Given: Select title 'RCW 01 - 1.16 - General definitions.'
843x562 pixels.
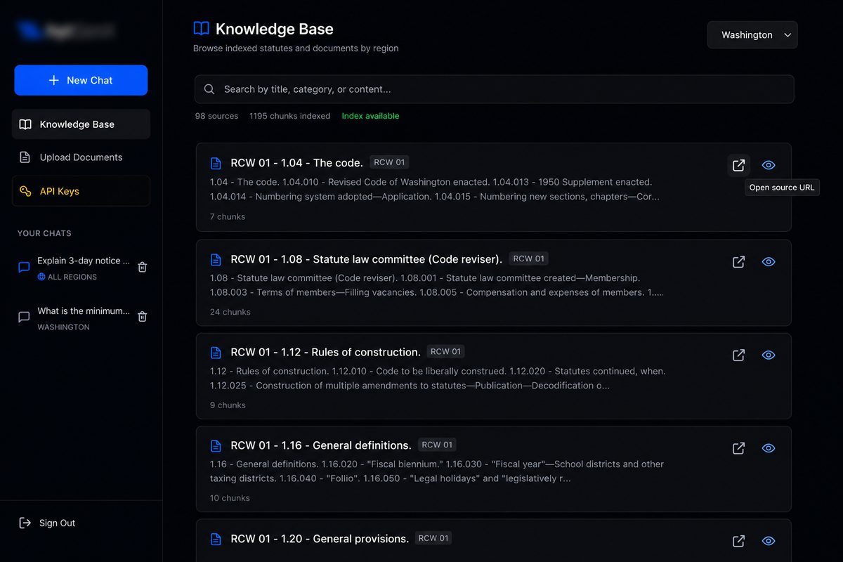Looking at the screenshot, I should click(321, 445).
